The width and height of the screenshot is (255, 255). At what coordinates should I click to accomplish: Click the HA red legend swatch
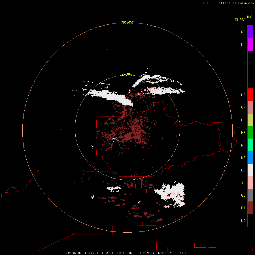point(250,95)
